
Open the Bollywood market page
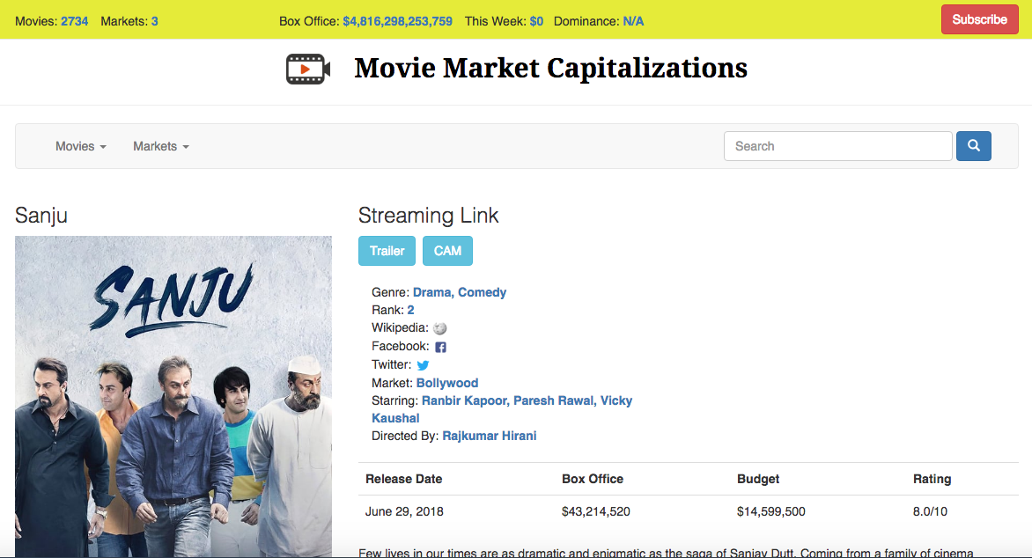point(446,382)
